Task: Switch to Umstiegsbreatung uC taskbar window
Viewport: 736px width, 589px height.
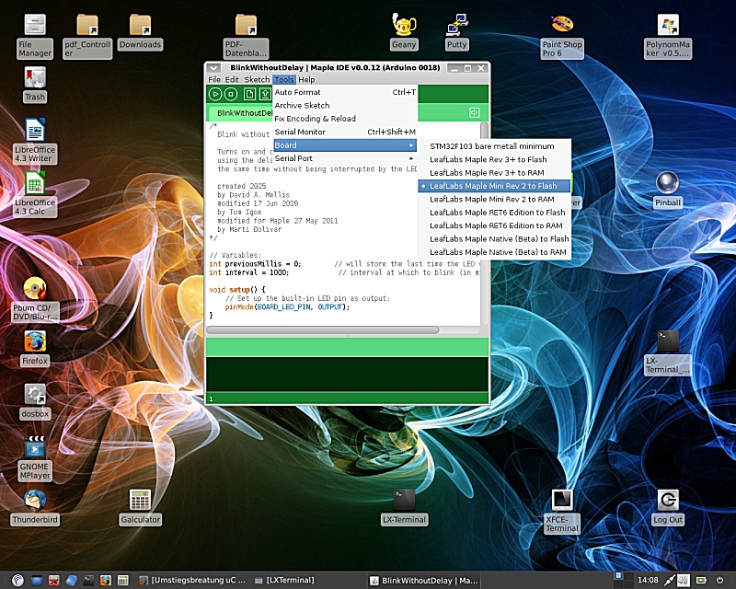Action: coord(192,580)
